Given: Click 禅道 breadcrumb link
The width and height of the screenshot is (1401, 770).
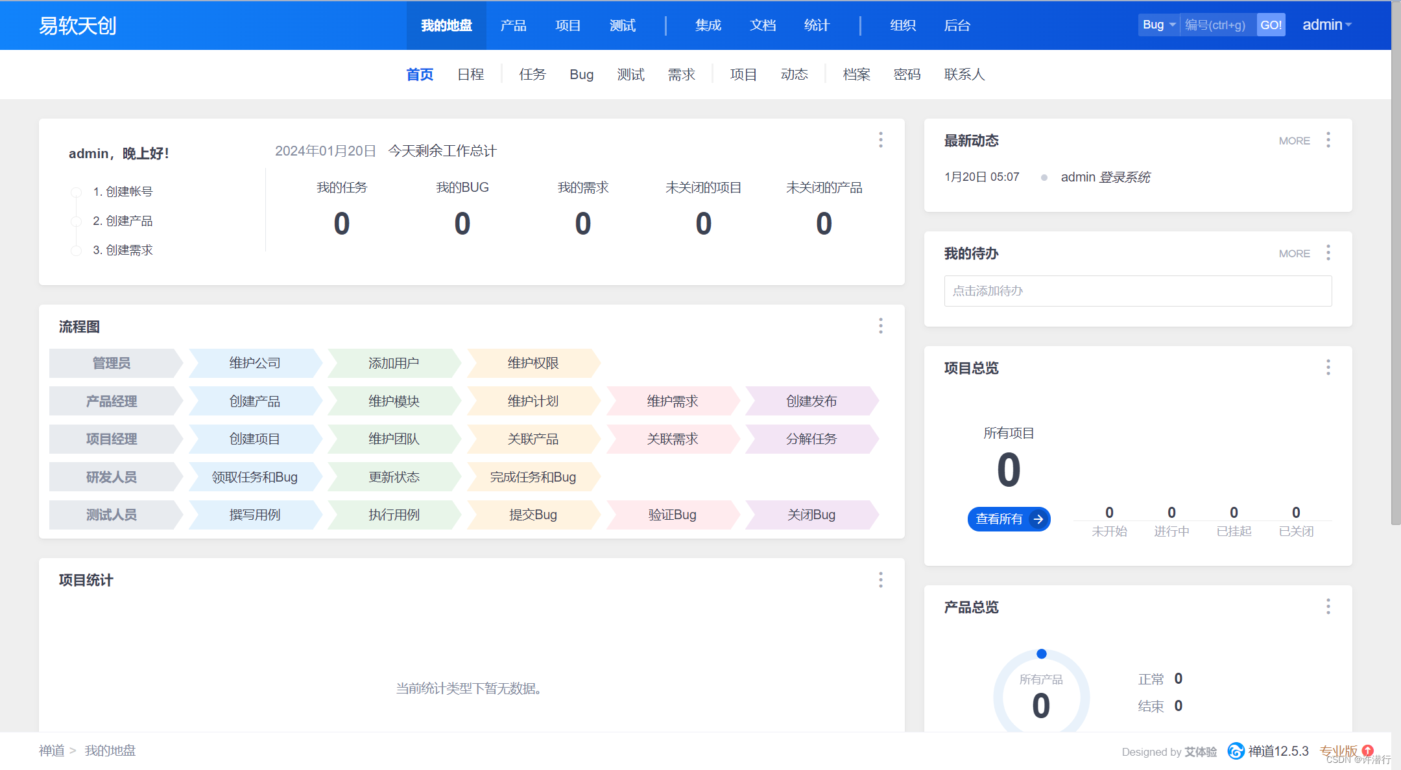Looking at the screenshot, I should tap(52, 751).
